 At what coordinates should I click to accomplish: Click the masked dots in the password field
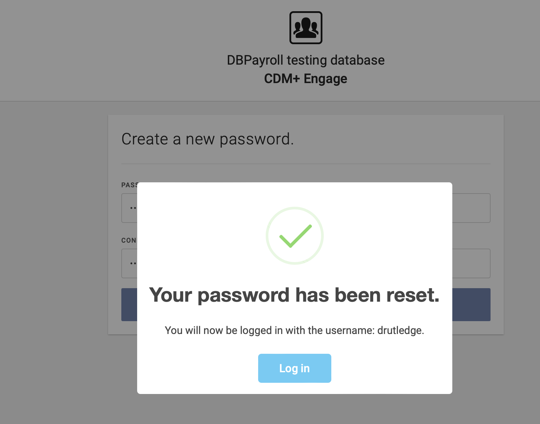click(133, 208)
